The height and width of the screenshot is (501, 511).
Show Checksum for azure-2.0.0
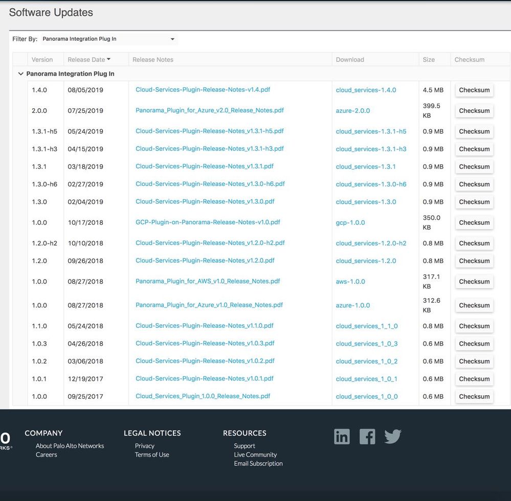(474, 111)
